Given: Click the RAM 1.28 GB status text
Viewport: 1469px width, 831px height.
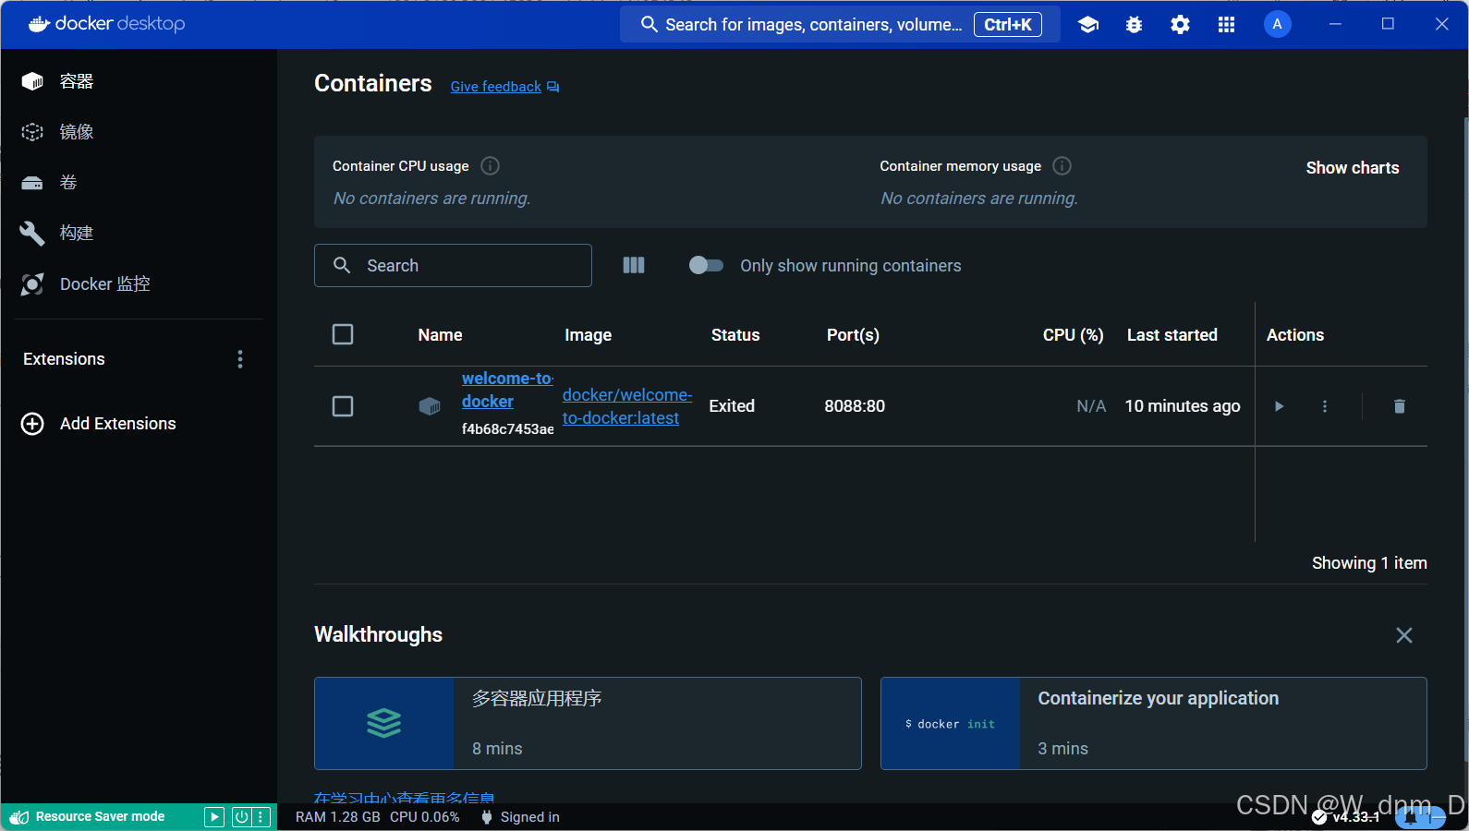Looking at the screenshot, I should (x=338, y=817).
